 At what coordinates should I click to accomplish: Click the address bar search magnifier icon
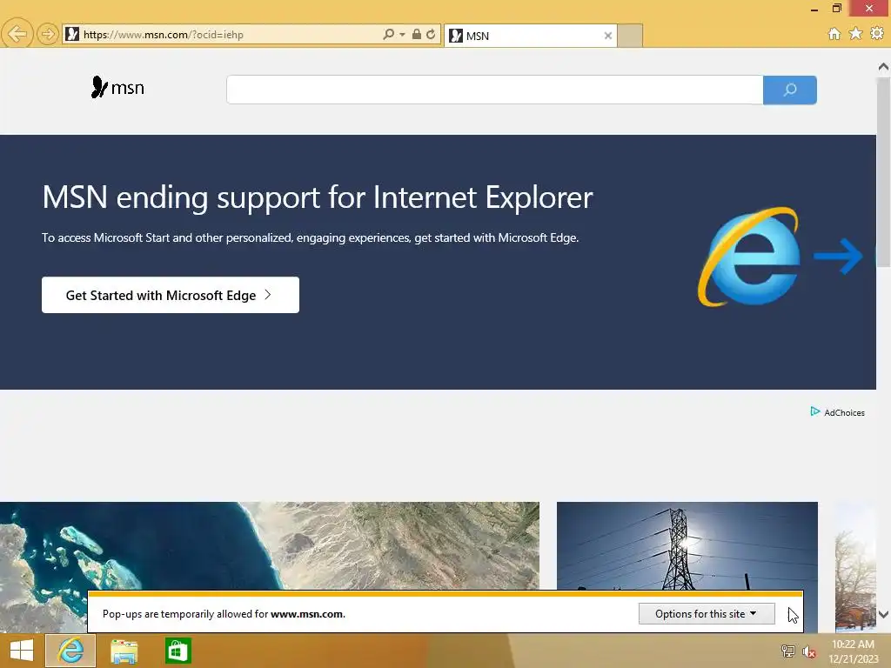tap(389, 34)
